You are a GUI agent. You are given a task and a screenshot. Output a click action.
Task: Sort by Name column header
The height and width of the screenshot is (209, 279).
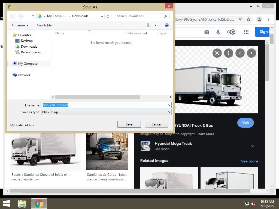pos(60,33)
